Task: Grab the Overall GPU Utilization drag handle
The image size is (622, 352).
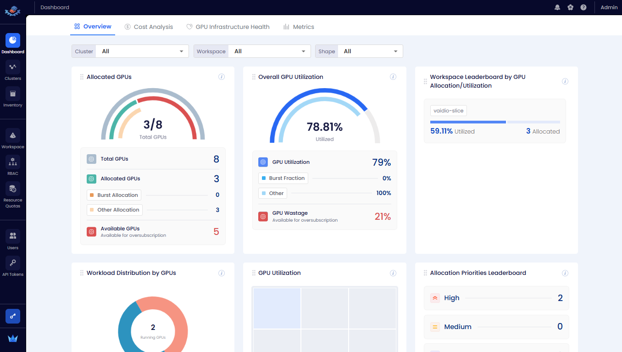Action: [x=254, y=77]
